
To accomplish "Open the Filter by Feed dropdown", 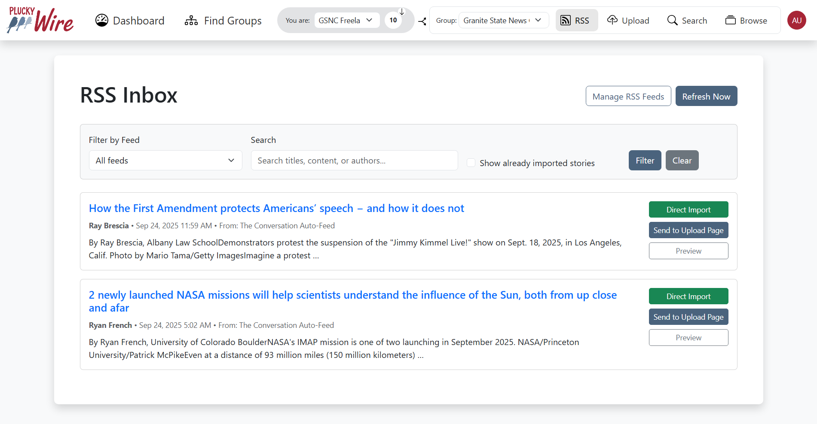I will [165, 161].
